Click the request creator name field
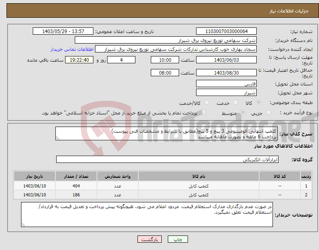Screen dimensions: 319x250 point(176,49)
